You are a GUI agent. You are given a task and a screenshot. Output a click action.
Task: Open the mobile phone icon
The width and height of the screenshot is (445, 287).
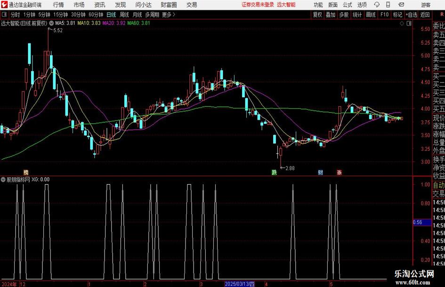388,5
